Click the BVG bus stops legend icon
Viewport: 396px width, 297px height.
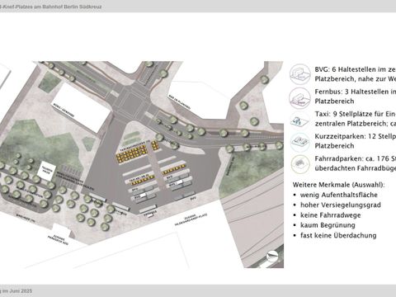point(300,74)
